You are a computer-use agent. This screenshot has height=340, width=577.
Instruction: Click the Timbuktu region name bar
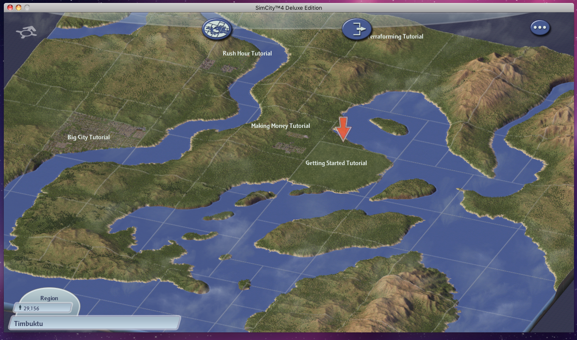tap(94, 323)
